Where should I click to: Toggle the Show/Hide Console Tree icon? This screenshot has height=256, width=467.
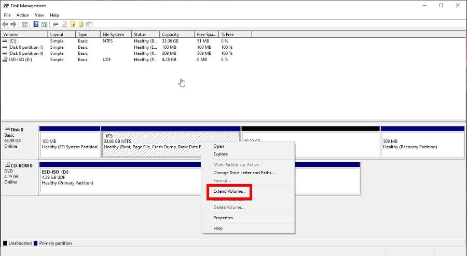(x=25, y=24)
